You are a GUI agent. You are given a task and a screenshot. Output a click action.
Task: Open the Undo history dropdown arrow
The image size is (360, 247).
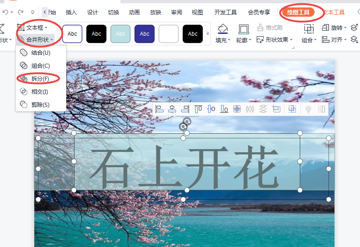[x=12, y=12]
